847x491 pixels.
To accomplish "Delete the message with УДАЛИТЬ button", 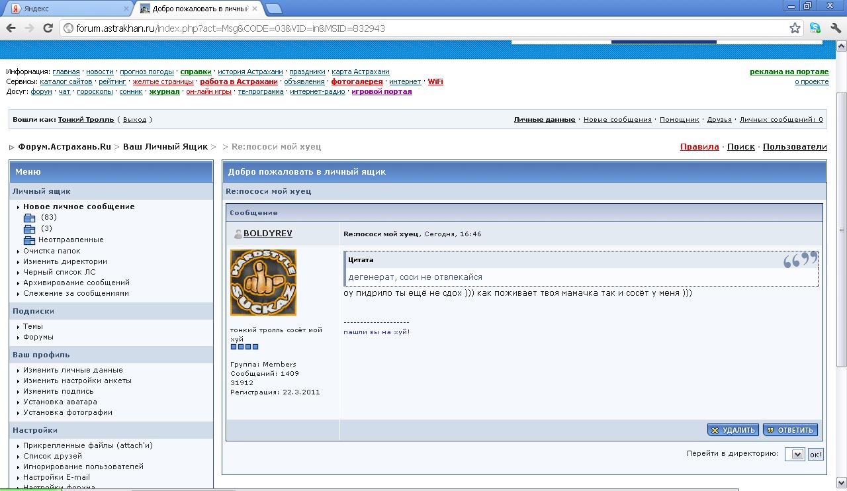I will point(733,430).
